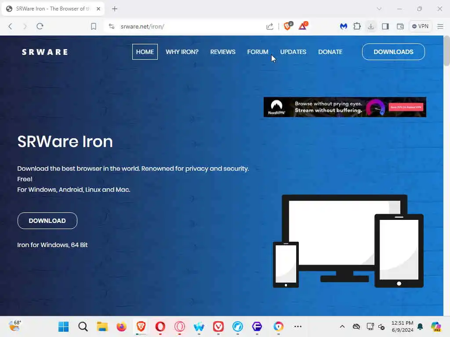Open Vivaldi from the taskbar

[218, 326]
